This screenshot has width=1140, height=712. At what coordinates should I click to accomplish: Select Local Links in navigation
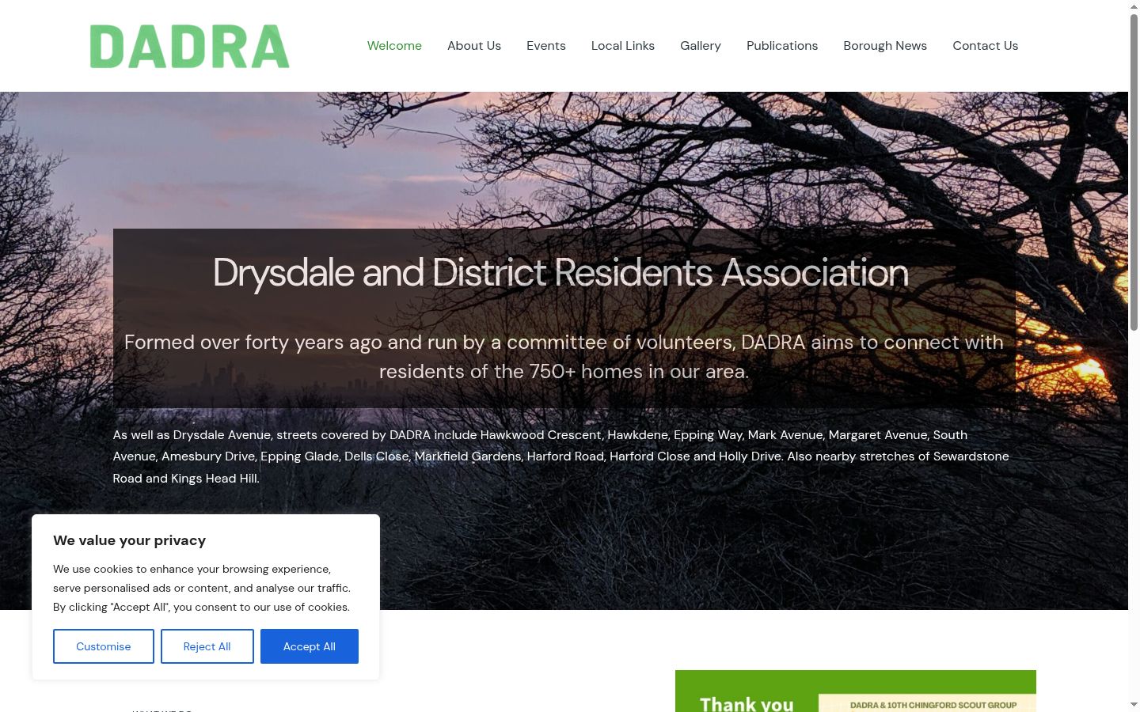pos(623,46)
